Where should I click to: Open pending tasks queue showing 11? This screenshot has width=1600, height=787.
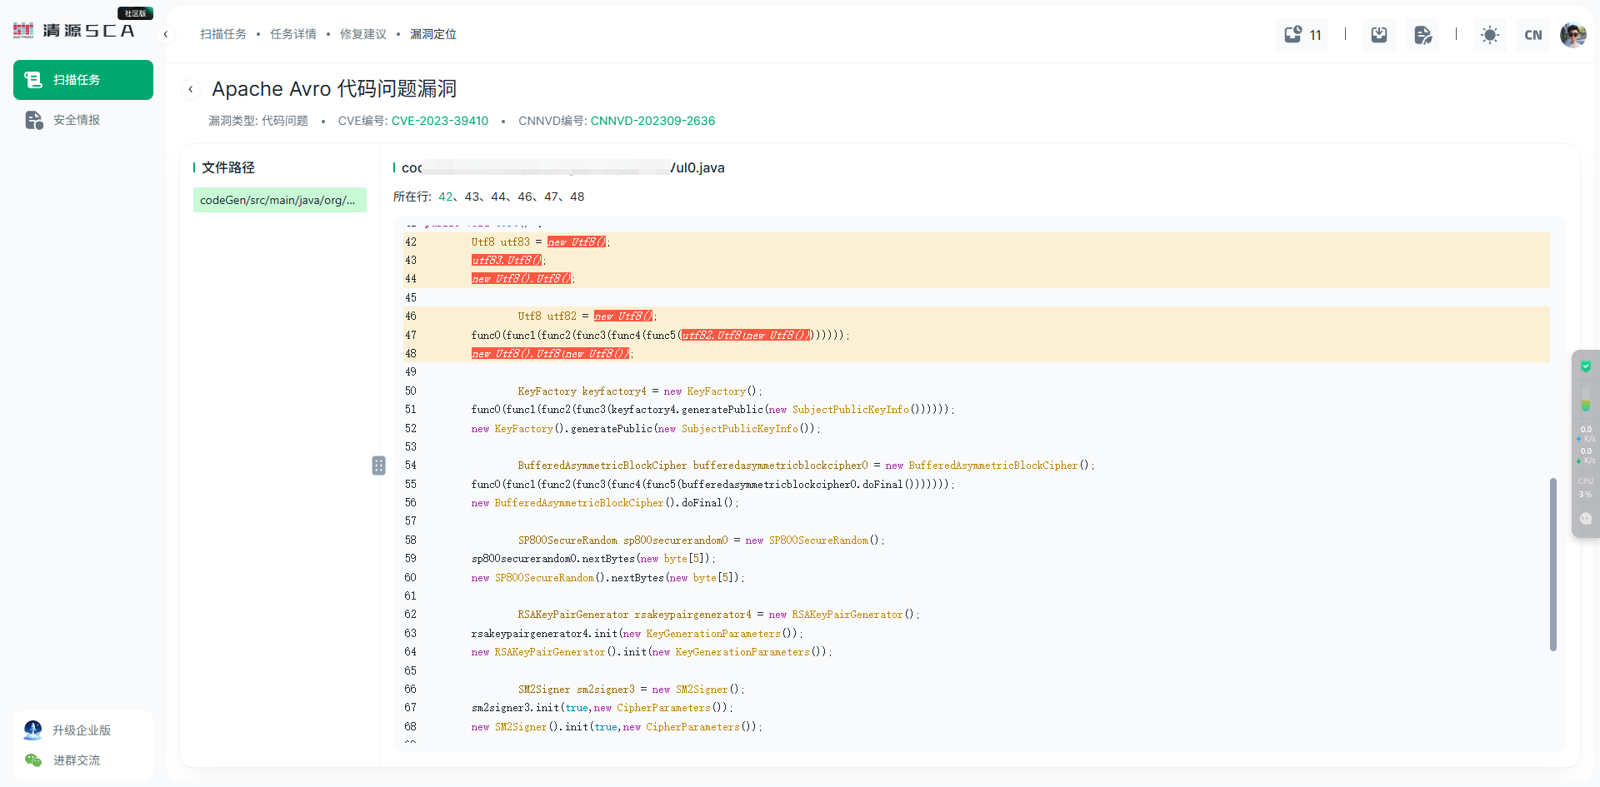tap(1302, 35)
